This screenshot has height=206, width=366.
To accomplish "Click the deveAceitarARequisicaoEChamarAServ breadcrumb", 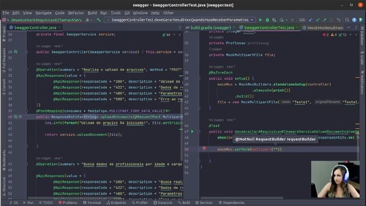I will pyautogui.click(x=46, y=20).
